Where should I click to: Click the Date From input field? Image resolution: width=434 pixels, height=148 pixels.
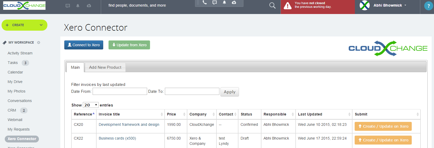tap(120, 91)
